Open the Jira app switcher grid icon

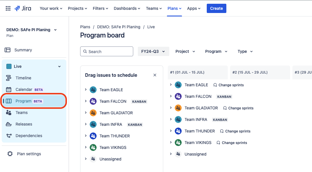click(8, 8)
